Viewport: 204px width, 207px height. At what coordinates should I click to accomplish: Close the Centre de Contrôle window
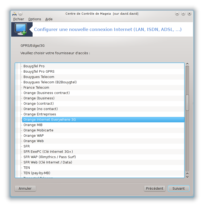(189, 13)
